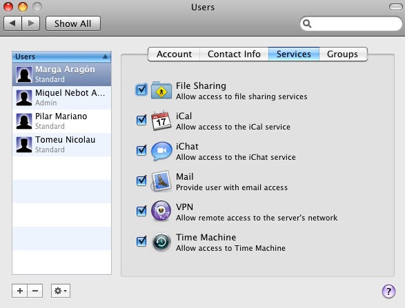Click the Show All button
The width and height of the screenshot is (405, 308).
point(73,23)
